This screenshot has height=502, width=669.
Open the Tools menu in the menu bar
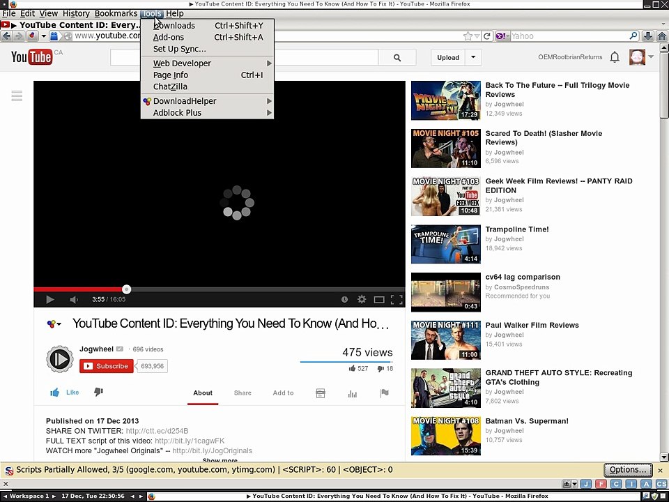pos(151,14)
